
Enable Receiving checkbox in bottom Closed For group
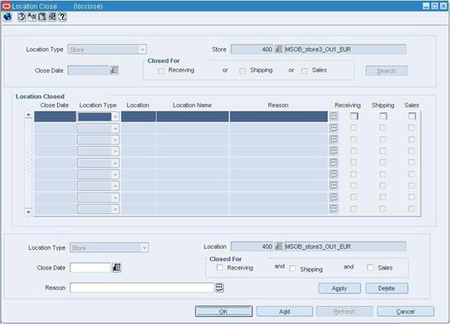(220, 268)
